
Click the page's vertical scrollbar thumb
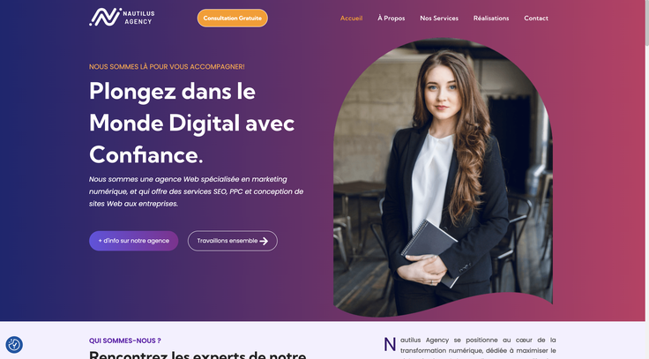(647, 23)
